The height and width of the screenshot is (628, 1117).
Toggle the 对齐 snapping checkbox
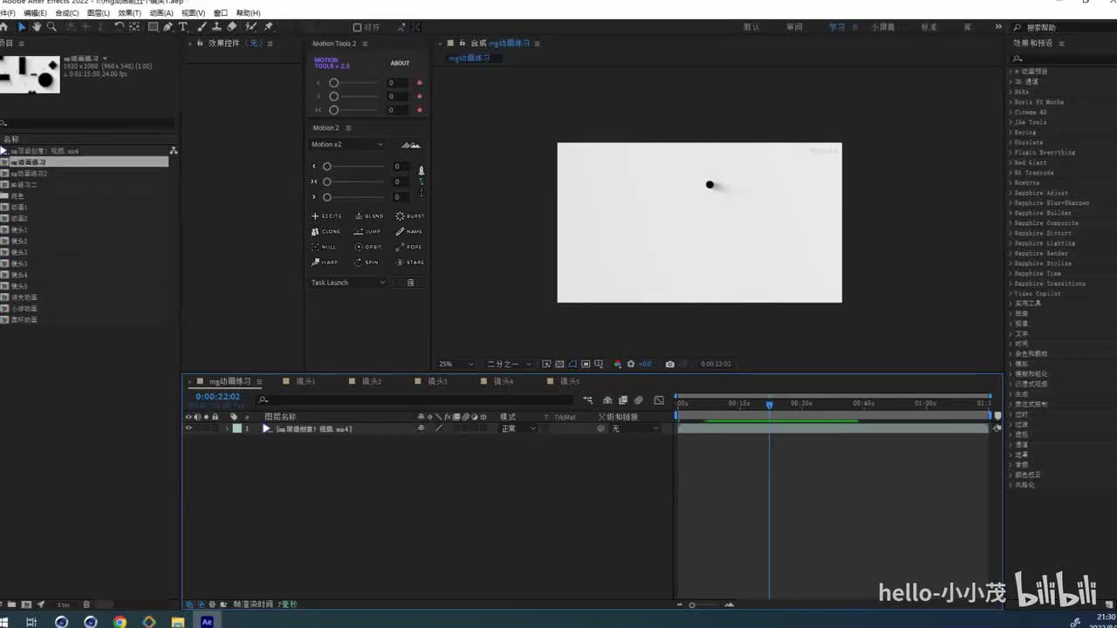click(357, 28)
